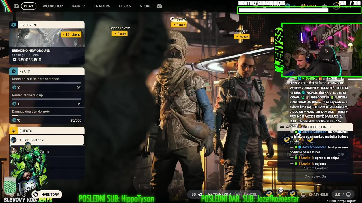Click Jenys's Ready status badge

pos(178,25)
